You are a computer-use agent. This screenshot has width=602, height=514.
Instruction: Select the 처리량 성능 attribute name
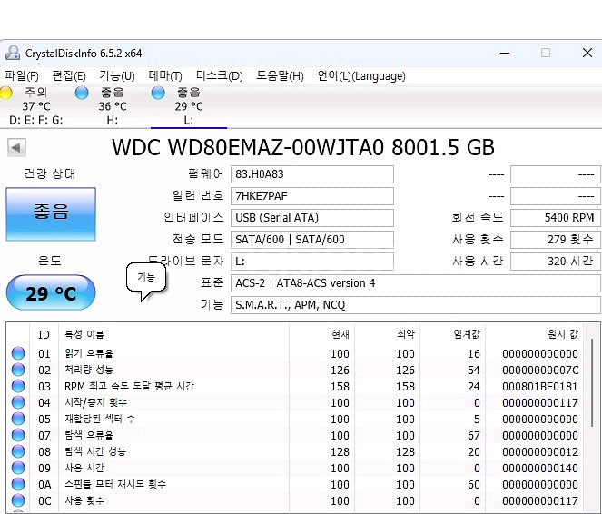pyautogui.click(x=89, y=370)
